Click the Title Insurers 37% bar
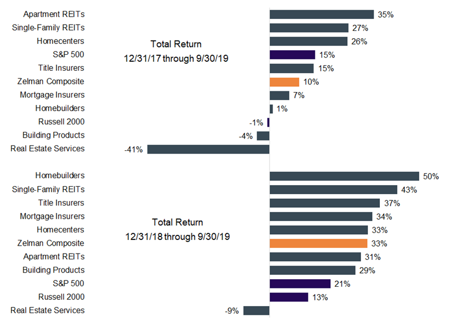 coord(324,203)
